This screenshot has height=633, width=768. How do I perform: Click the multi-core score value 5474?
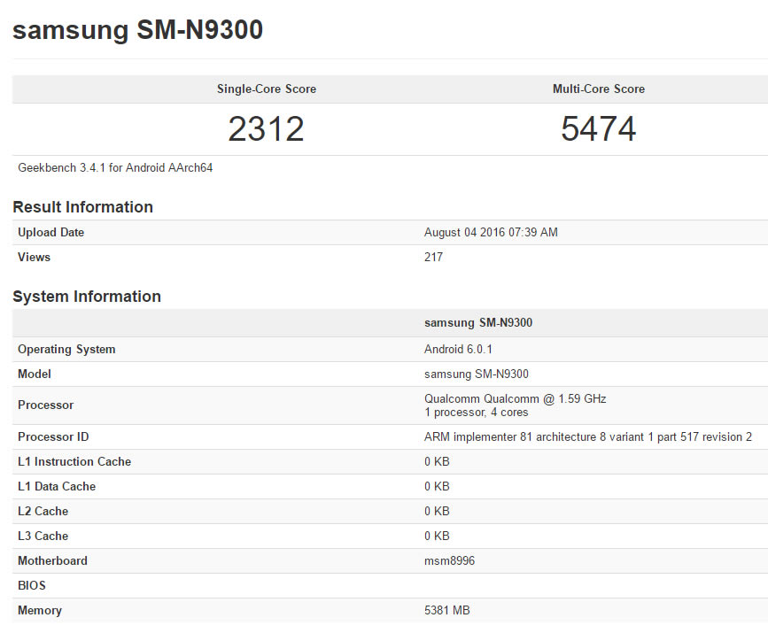click(598, 129)
